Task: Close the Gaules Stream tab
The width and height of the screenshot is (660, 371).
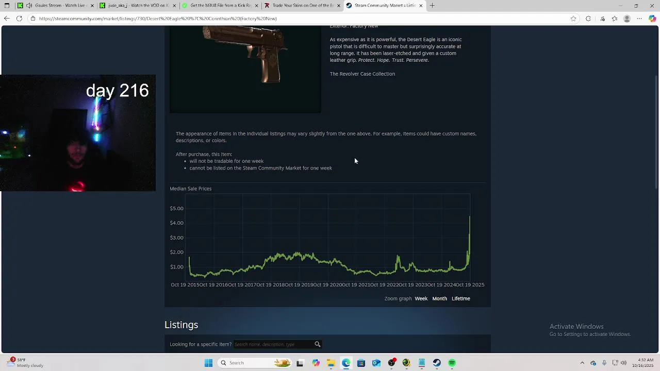Action: [x=92, y=6]
